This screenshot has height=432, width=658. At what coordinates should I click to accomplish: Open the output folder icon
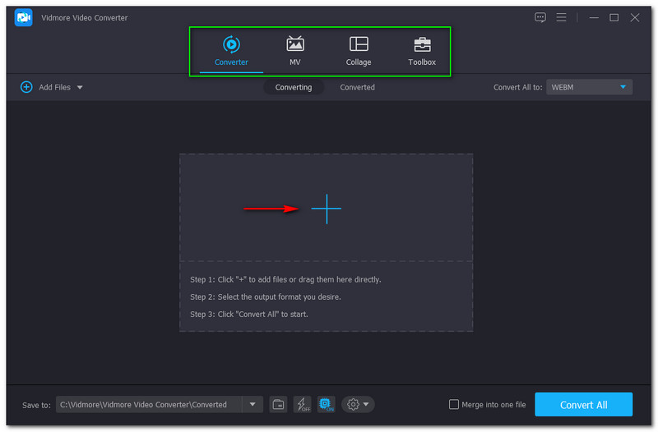tap(278, 404)
